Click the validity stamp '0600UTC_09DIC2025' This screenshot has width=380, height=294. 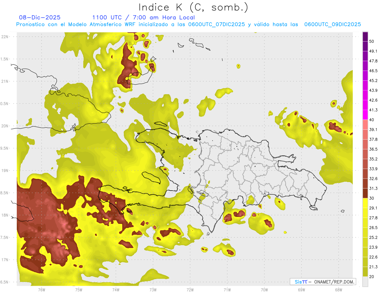(x=332, y=24)
